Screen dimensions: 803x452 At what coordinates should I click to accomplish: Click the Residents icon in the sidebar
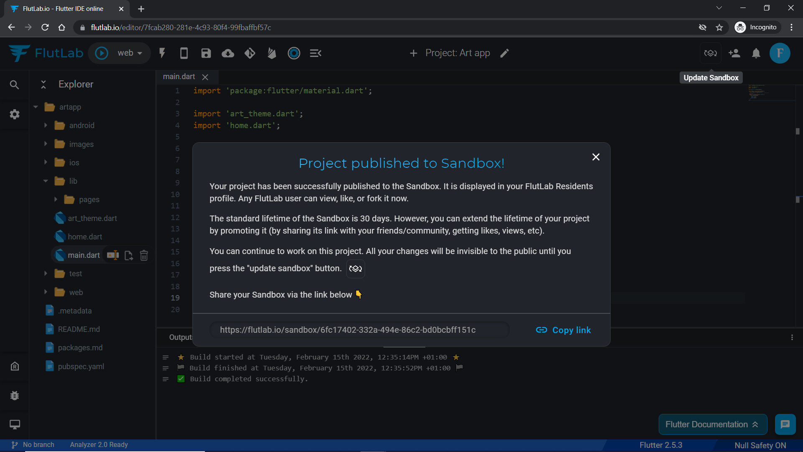(x=15, y=367)
